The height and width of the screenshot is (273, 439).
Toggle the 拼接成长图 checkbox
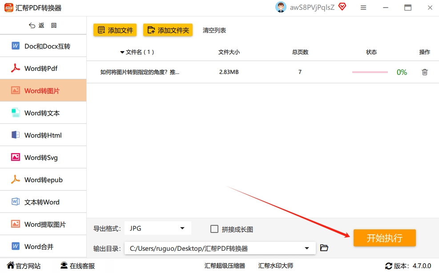[x=214, y=229]
